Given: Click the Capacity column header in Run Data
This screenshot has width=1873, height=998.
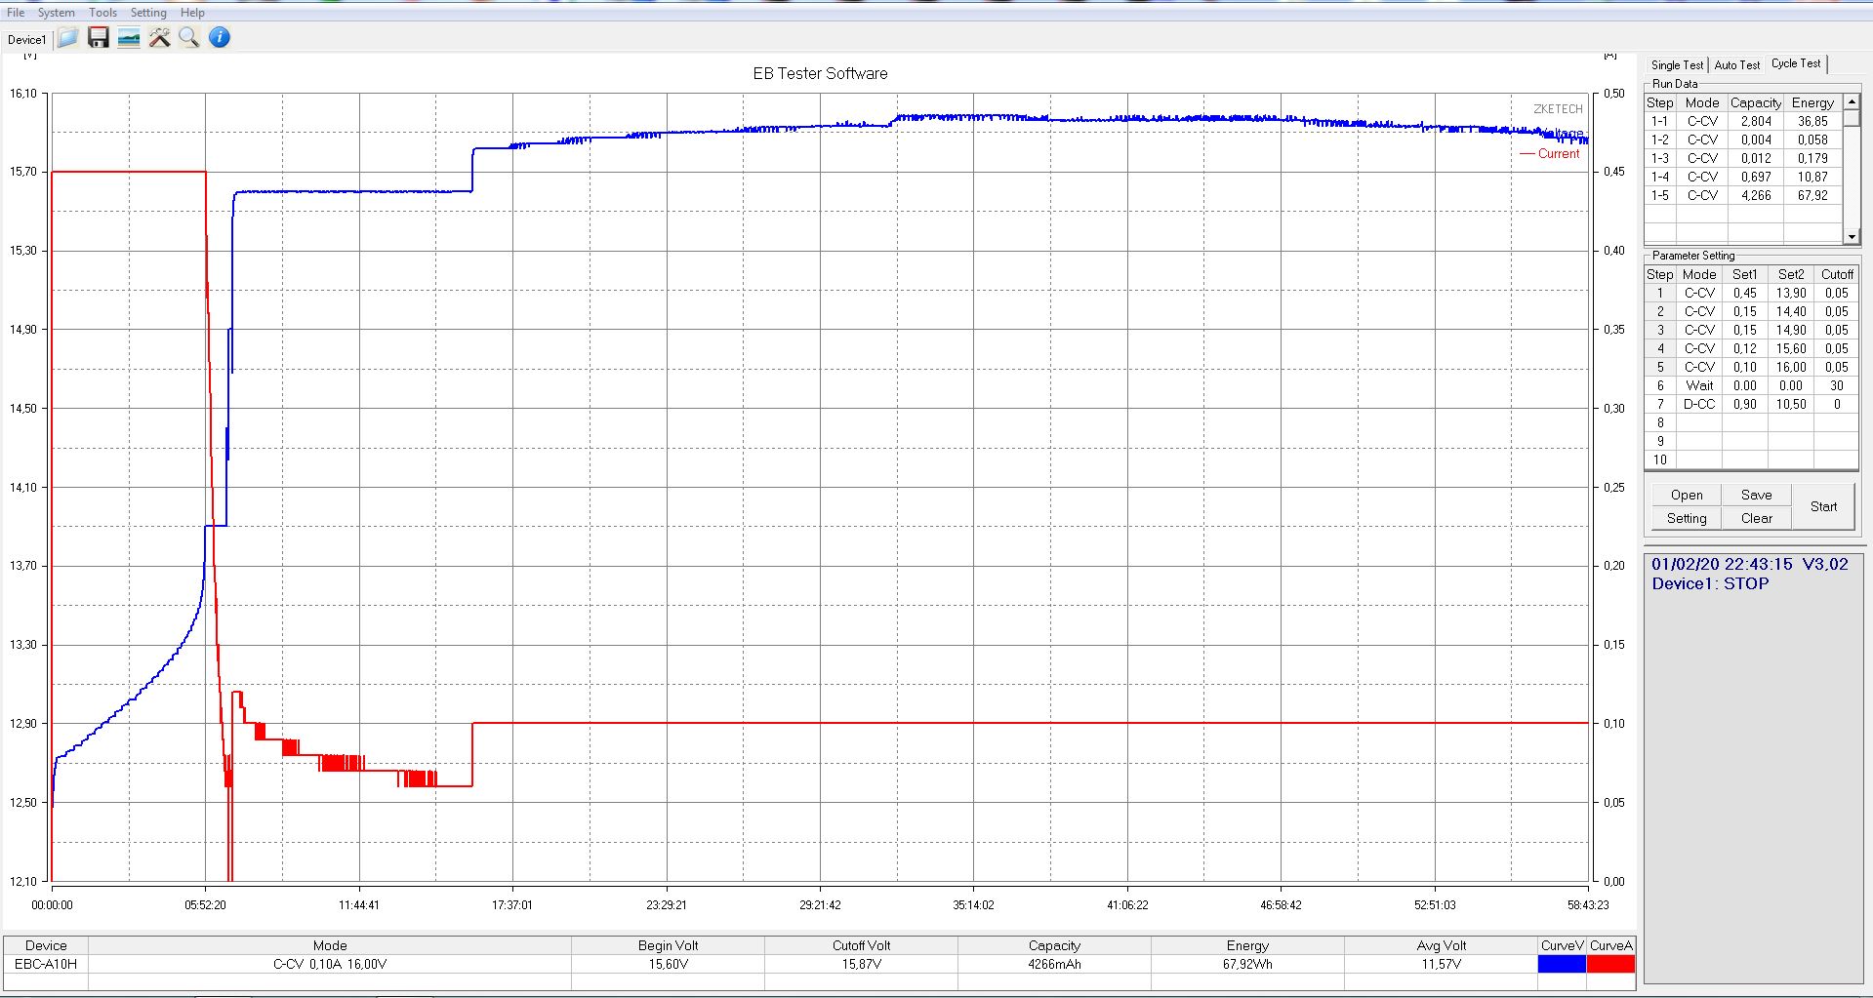Looking at the screenshot, I should click(1755, 102).
